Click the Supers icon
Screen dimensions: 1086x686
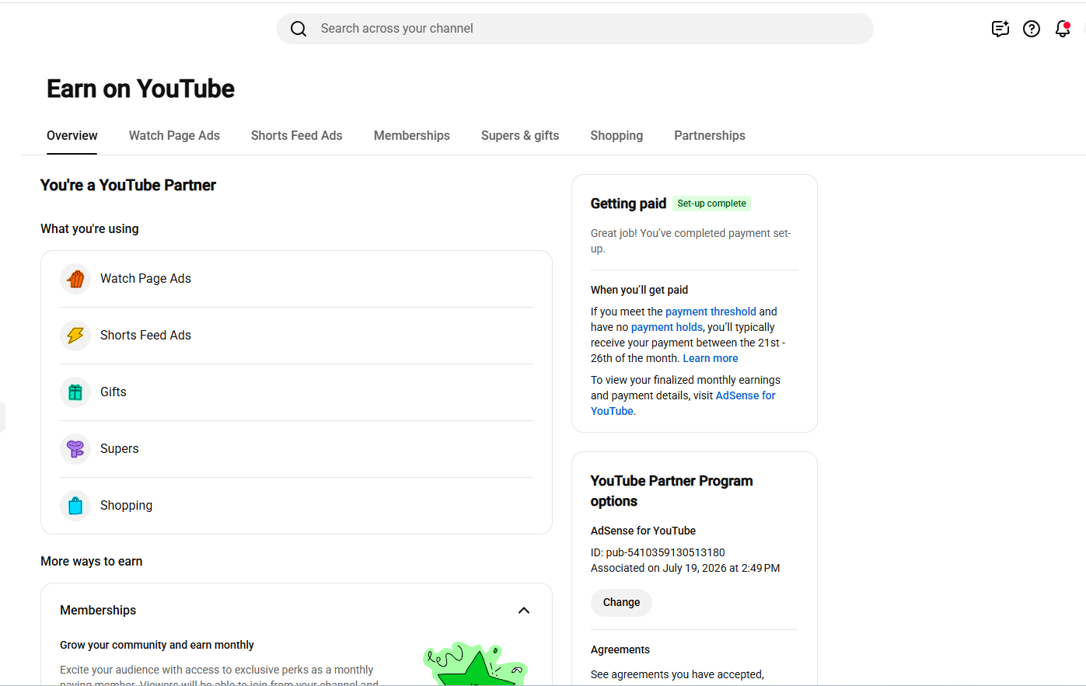pos(75,449)
